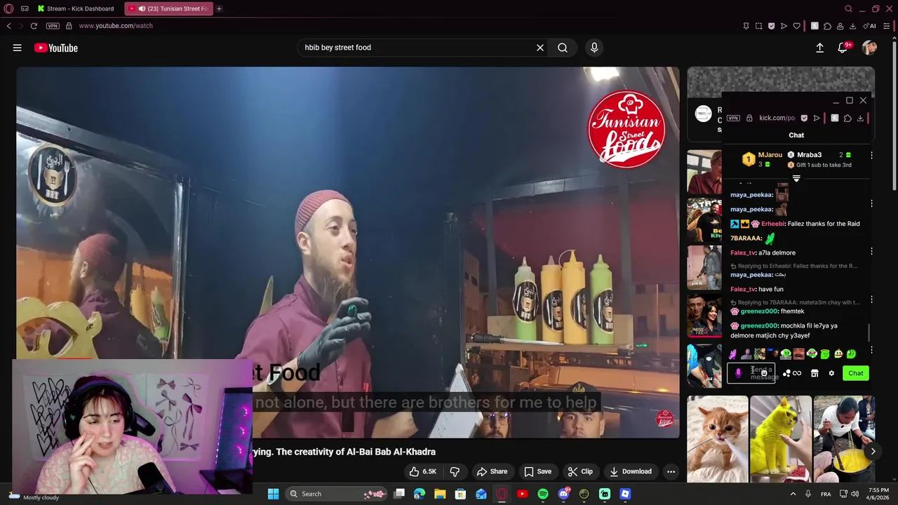This screenshot has height=505, width=898.
Task: Share the video
Action: pyautogui.click(x=492, y=471)
